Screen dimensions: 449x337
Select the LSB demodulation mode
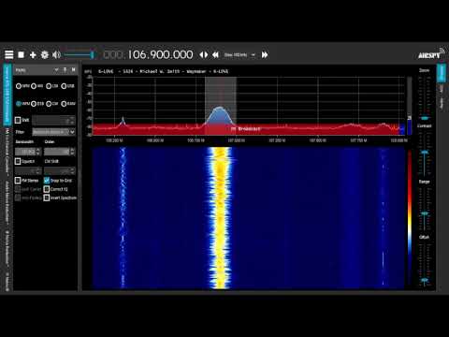[52, 86]
